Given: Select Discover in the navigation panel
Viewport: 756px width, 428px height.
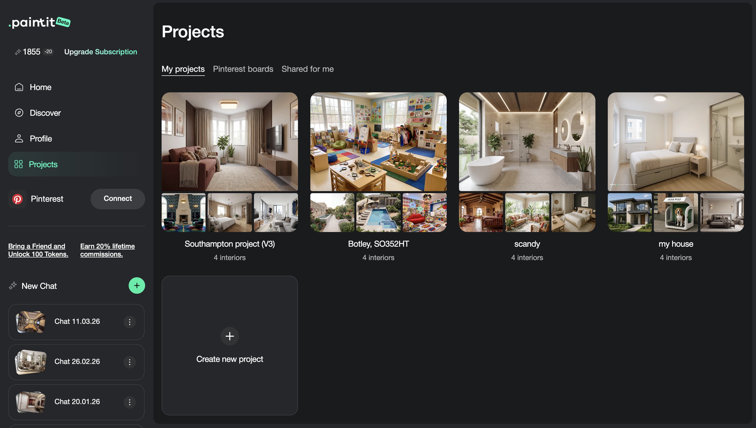Looking at the screenshot, I should click(x=45, y=113).
